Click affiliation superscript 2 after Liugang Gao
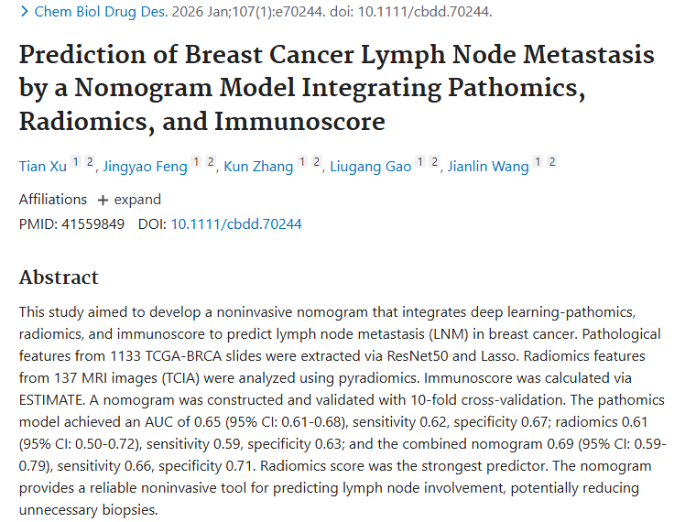This screenshot has width=696, height=522. [x=434, y=162]
